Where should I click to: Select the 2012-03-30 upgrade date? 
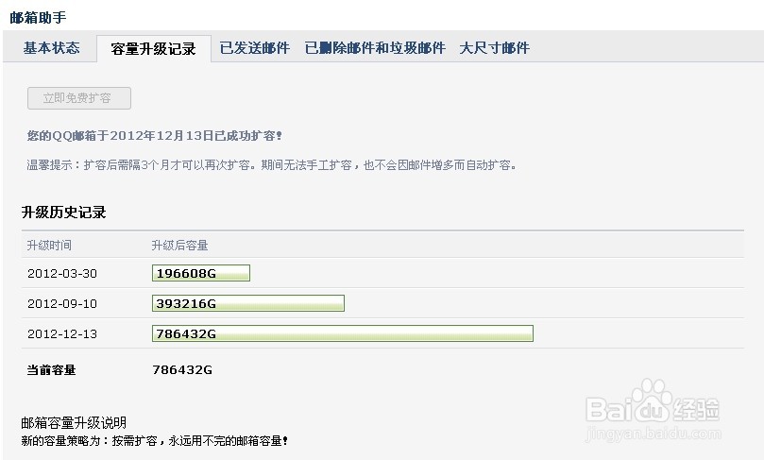(62, 274)
